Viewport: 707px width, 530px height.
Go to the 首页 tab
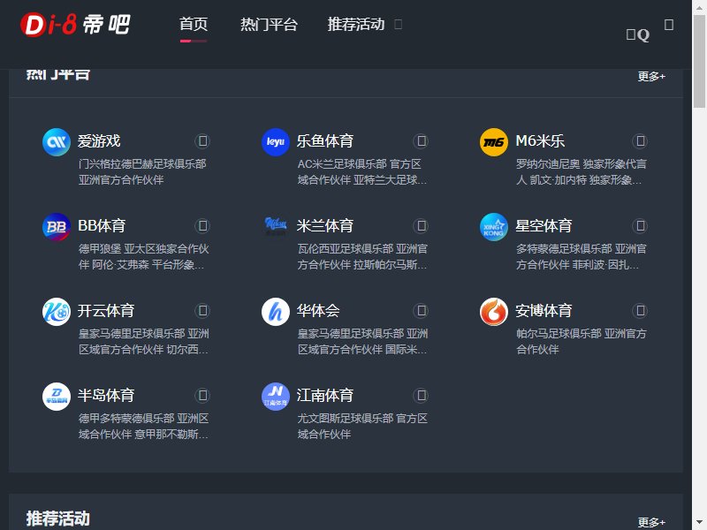coord(194,25)
